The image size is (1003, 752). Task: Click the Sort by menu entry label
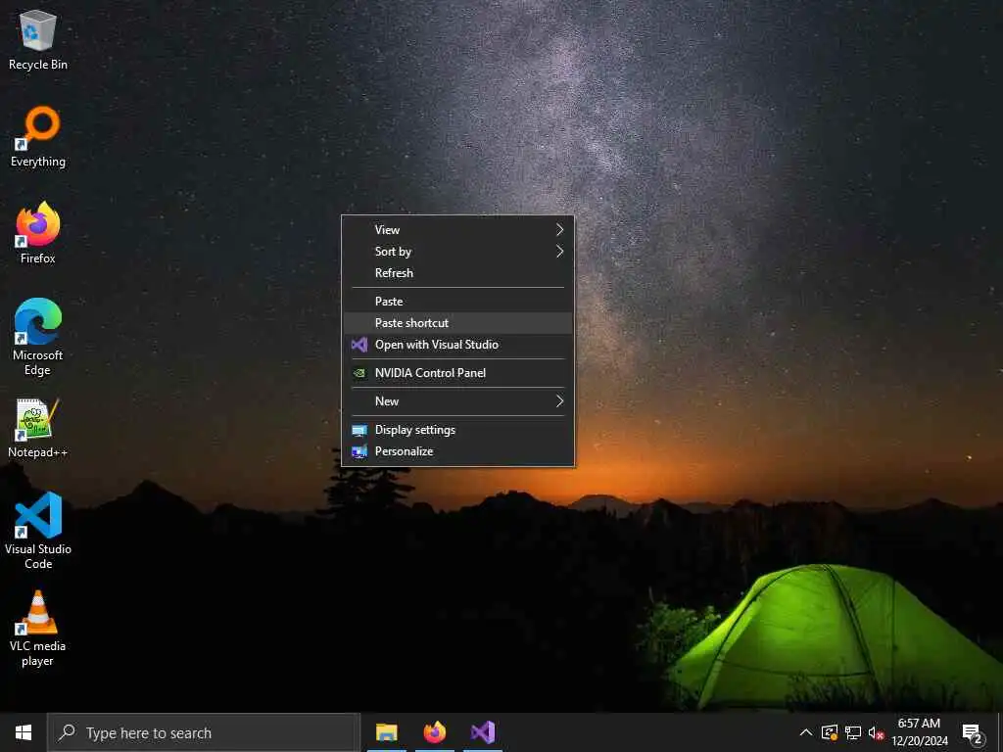393,252
